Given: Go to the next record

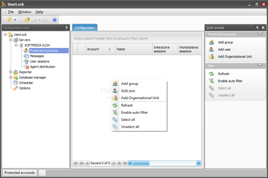Looking at the screenshot, I should (113, 163).
